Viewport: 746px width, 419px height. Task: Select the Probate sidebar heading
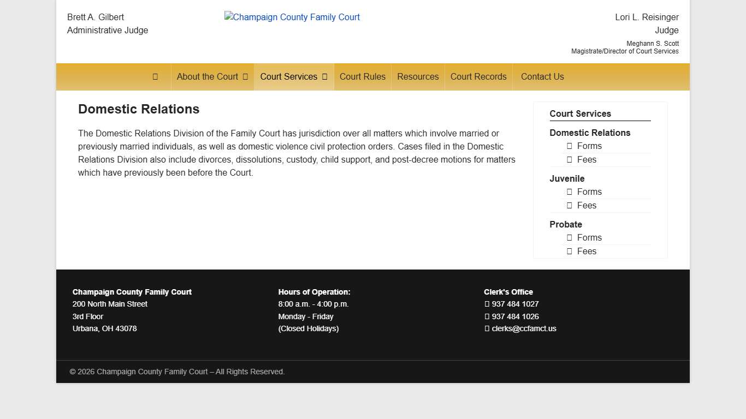[x=565, y=224]
